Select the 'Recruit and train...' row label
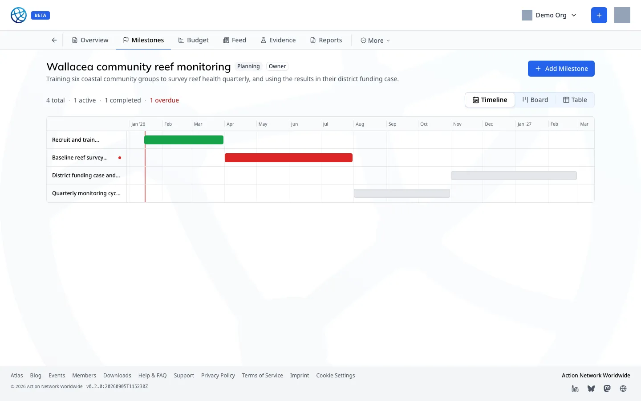The height and width of the screenshot is (401, 641). pos(76,140)
